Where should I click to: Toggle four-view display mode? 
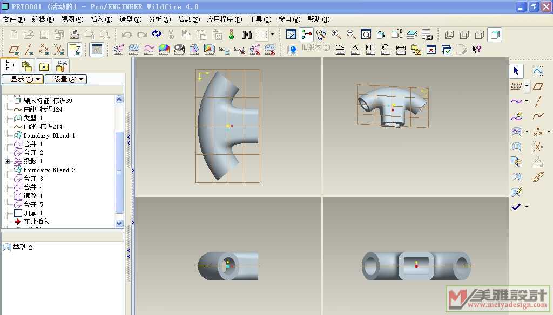point(97,50)
